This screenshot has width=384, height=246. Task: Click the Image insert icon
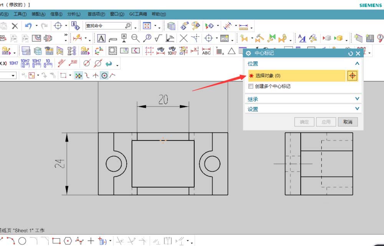(225, 38)
